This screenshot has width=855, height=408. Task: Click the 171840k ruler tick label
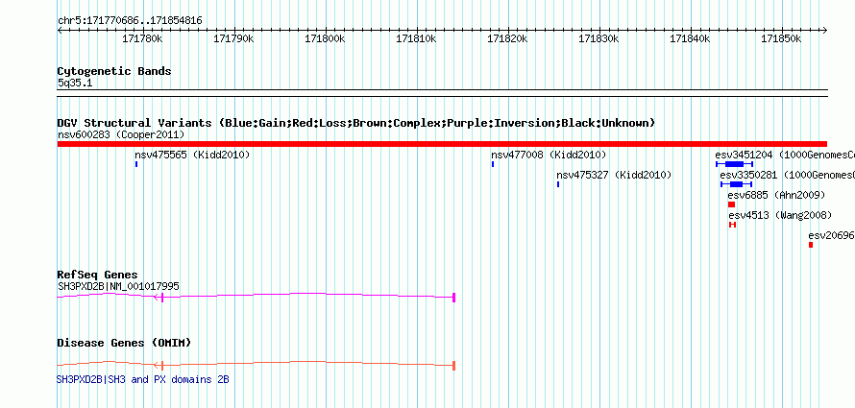(690, 39)
